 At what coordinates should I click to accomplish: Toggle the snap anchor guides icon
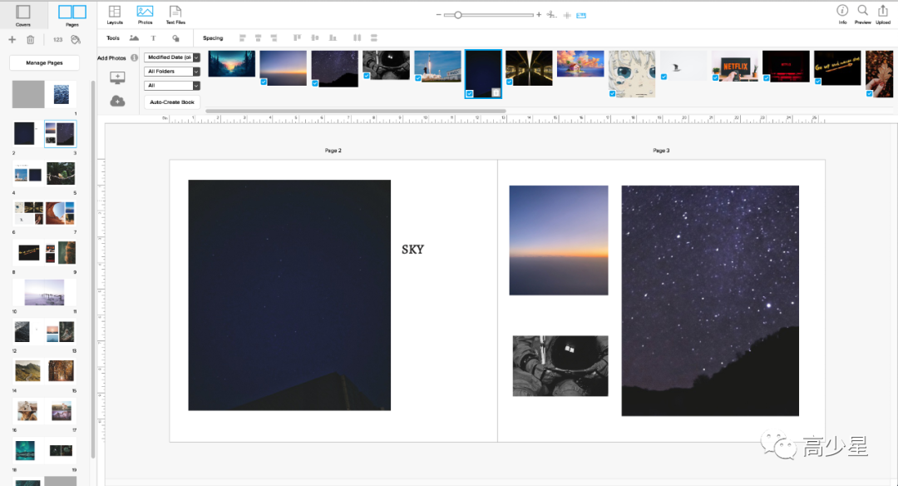(x=551, y=15)
